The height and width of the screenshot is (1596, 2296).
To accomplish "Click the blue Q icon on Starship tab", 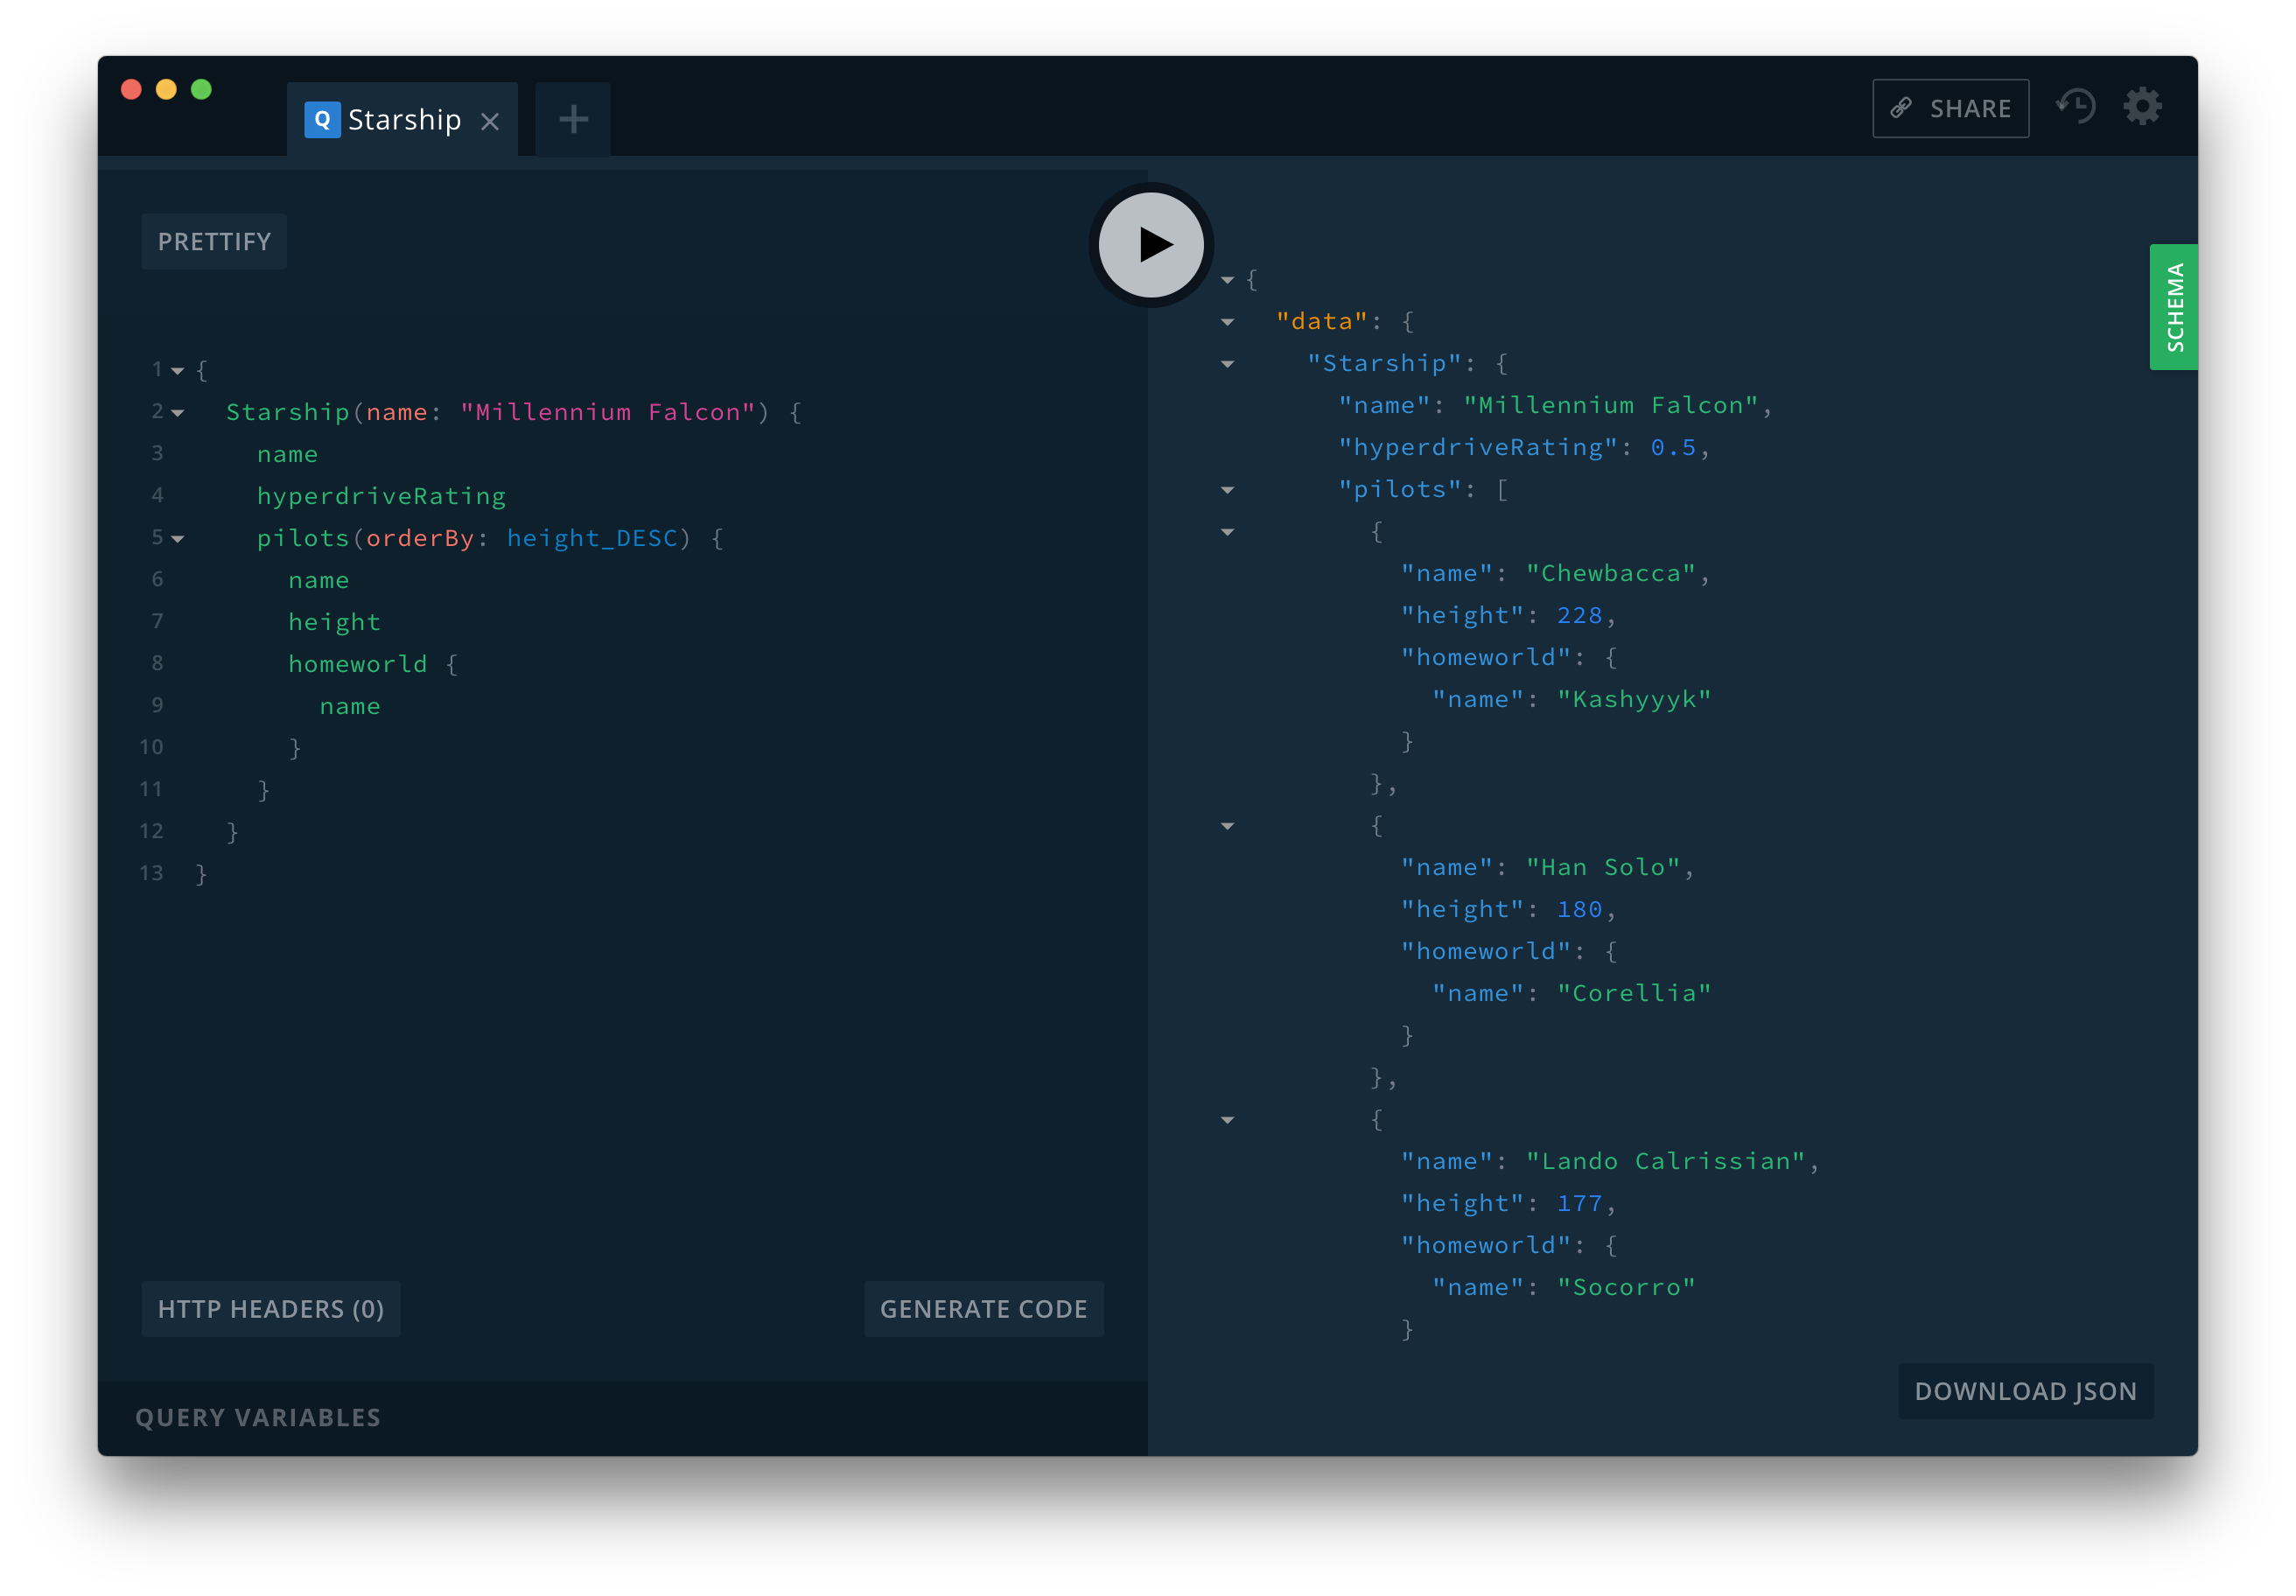I will coord(322,120).
